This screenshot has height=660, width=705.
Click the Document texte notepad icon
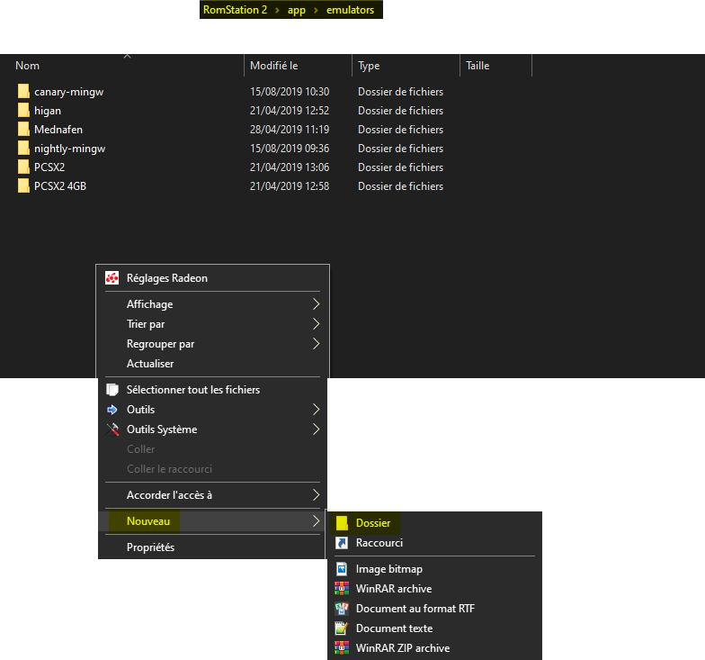coord(342,628)
